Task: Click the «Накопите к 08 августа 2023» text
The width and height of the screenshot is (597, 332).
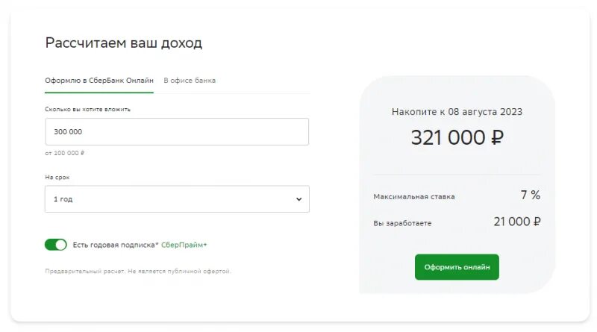Action: click(457, 112)
